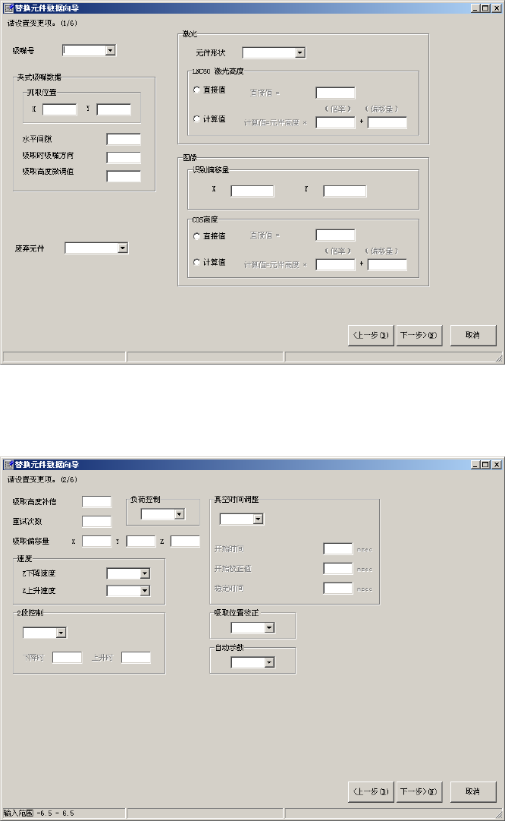The height and width of the screenshot is (821, 505).
Task: Open the 真空时间调整 dropdown
Action: point(258,519)
